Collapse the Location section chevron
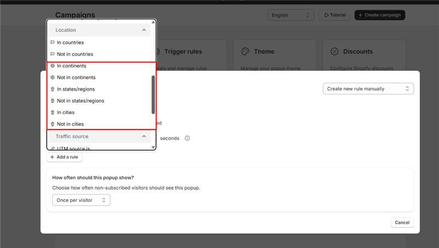 [x=144, y=30]
